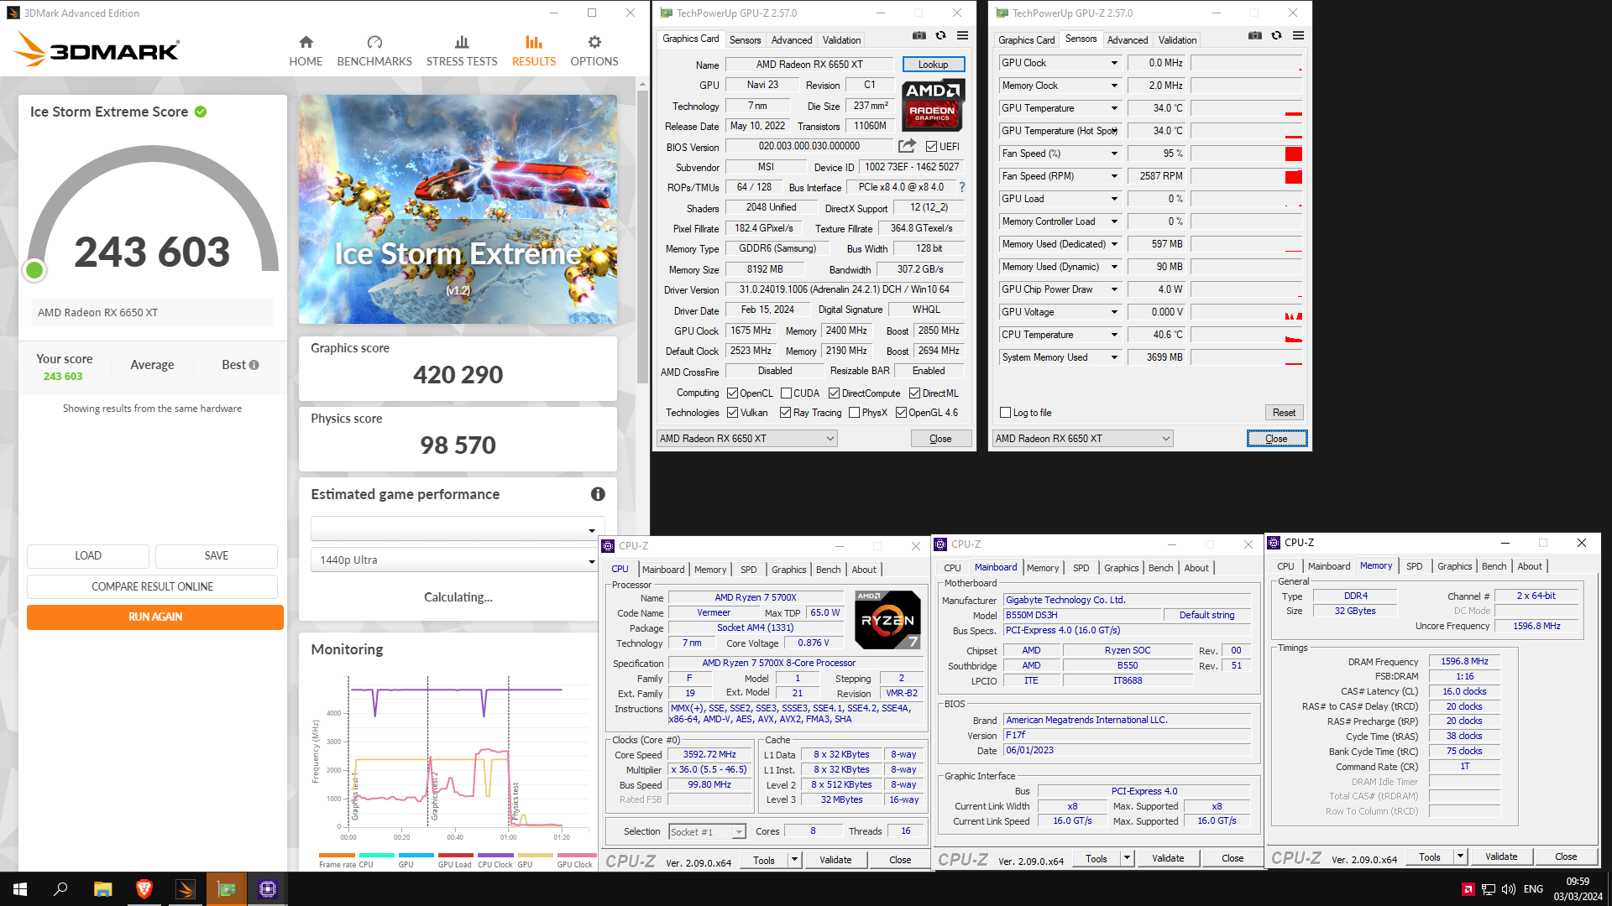Click the SAVE result button
The width and height of the screenshot is (1612, 906).
217,555
